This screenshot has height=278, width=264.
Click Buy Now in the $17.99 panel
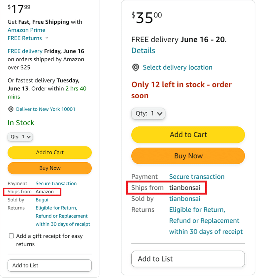50,168
